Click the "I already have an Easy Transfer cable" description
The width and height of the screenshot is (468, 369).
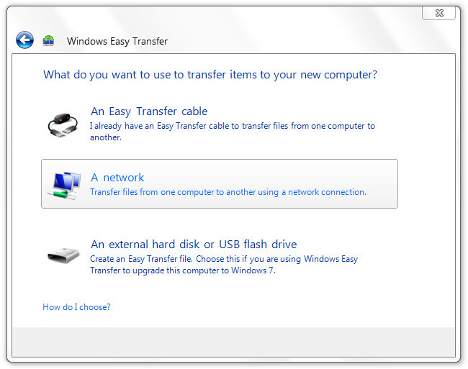[232, 126]
